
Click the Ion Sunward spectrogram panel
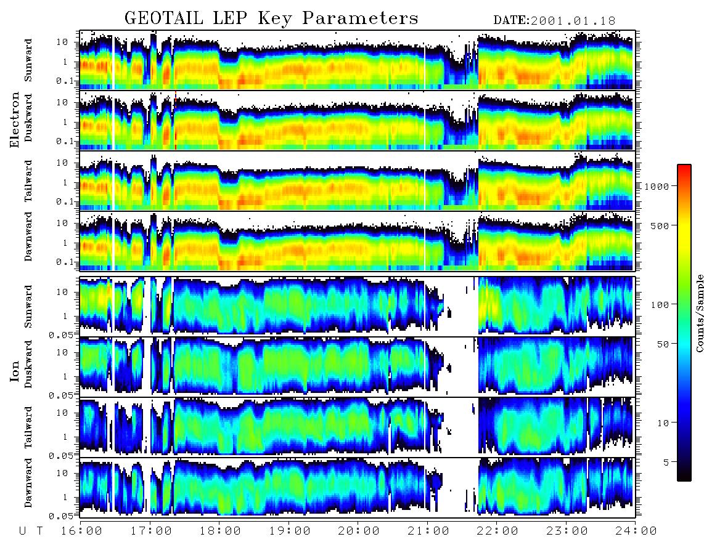358,306
